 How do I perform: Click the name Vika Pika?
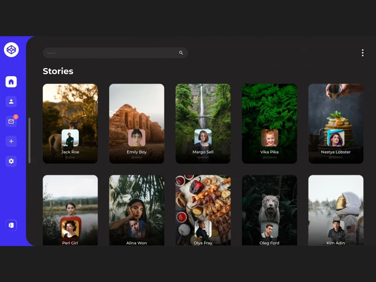[269, 152]
